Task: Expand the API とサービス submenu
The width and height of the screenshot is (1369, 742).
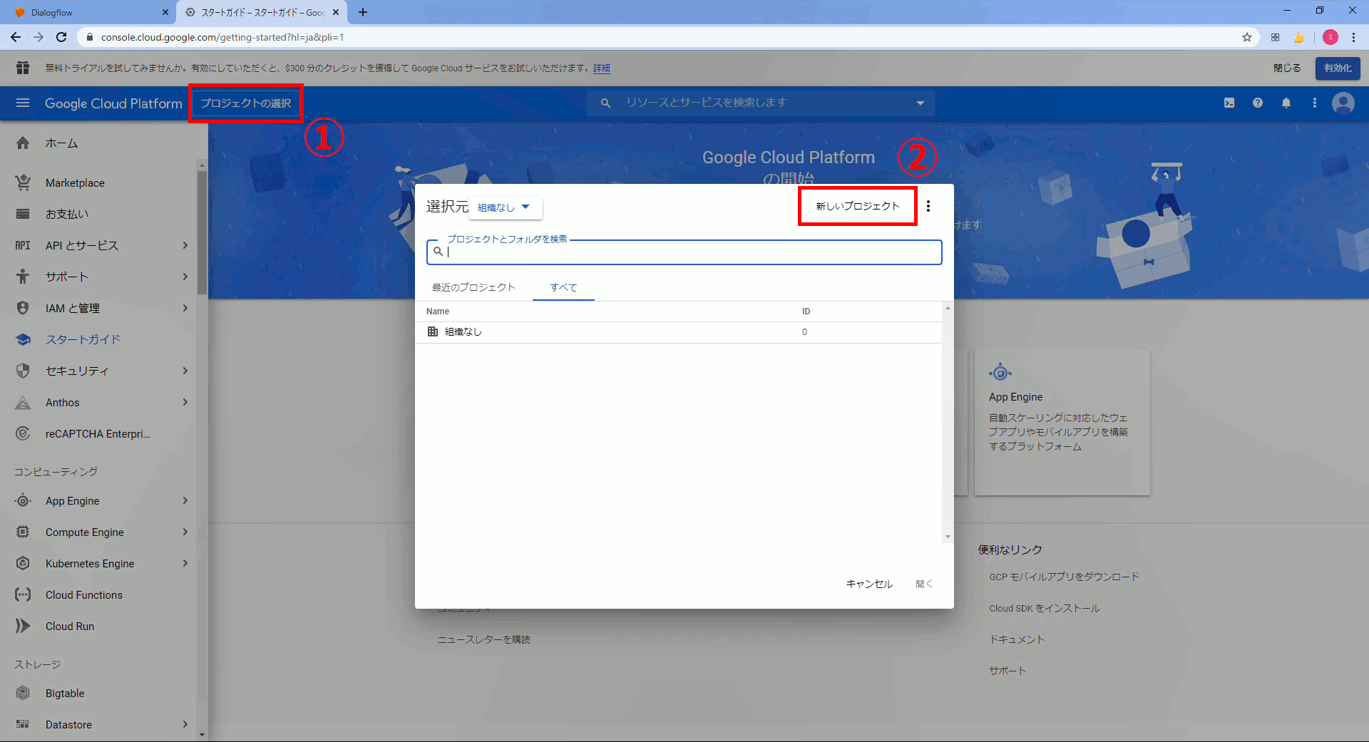Action: 185,245
